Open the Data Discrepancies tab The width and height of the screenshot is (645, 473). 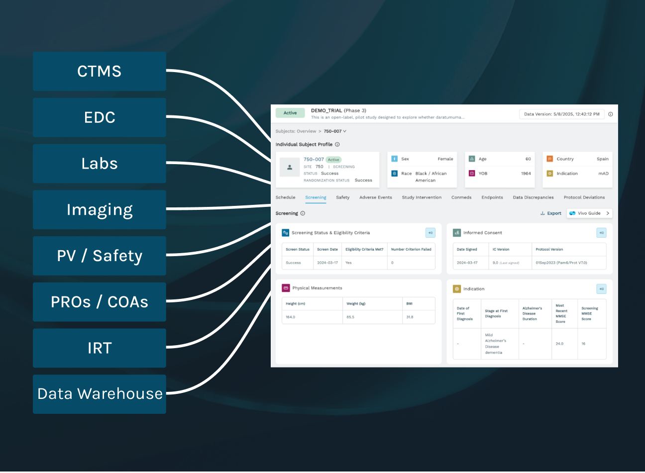(x=533, y=197)
